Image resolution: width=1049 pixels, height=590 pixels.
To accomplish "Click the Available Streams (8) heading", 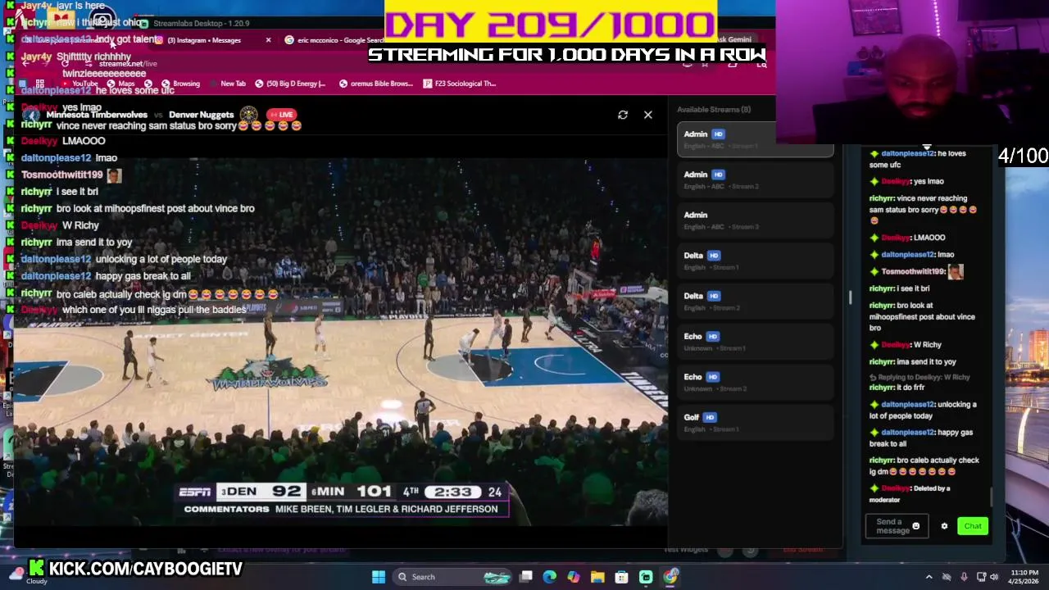I will click(x=714, y=109).
